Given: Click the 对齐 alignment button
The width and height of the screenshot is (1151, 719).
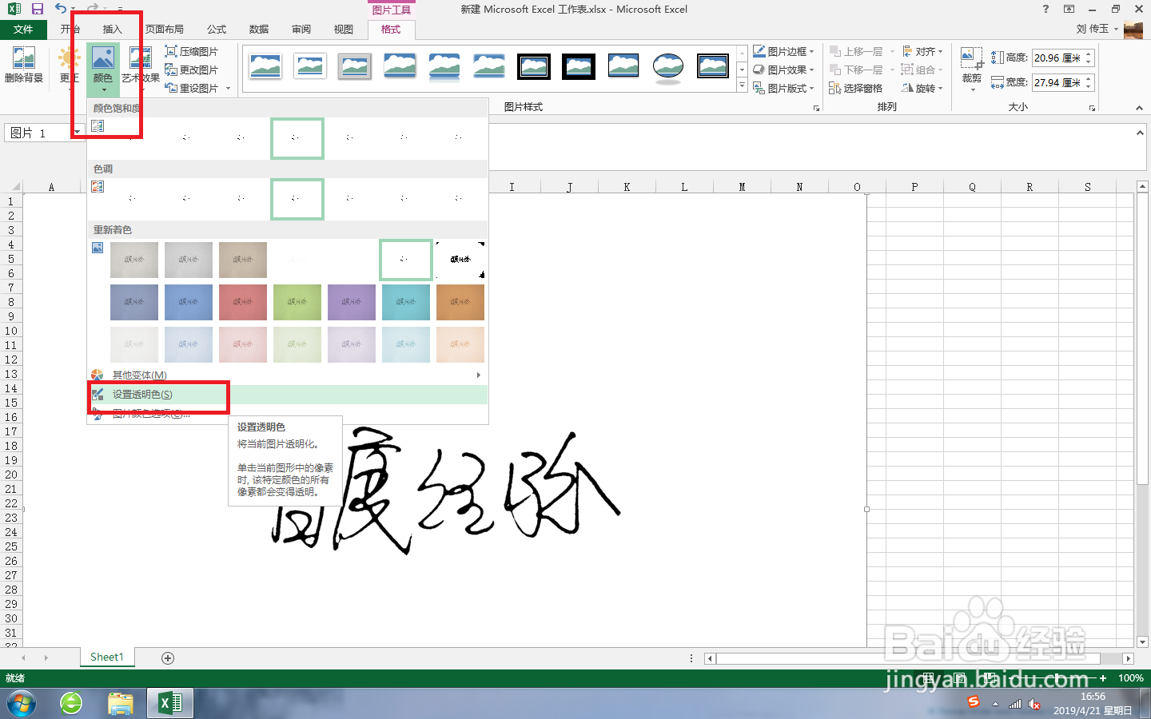Looking at the screenshot, I should tap(922, 50).
